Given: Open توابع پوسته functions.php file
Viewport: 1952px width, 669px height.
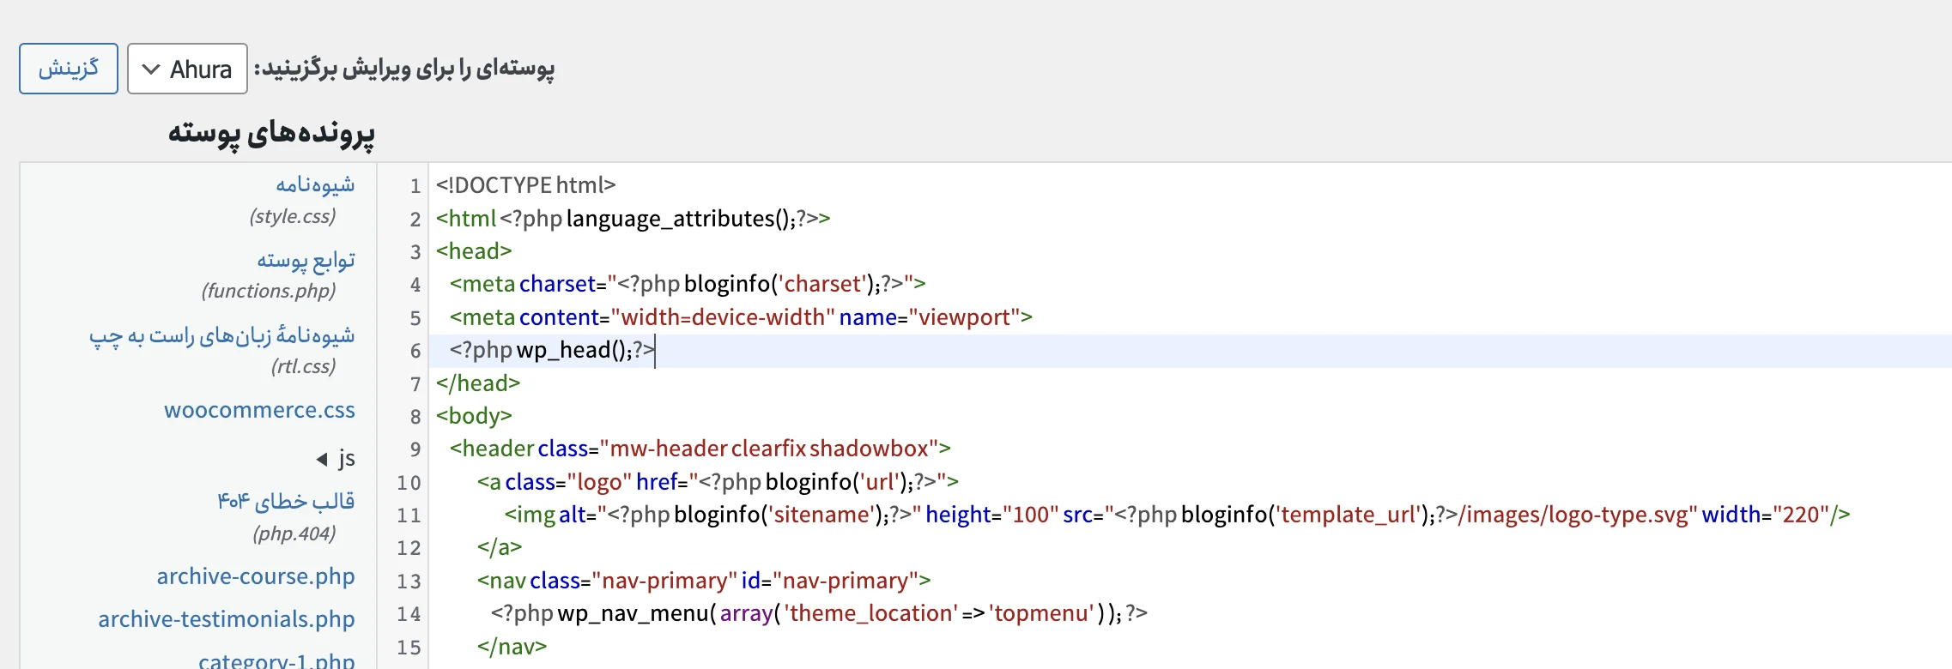Looking at the screenshot, I should pos(305,260).
